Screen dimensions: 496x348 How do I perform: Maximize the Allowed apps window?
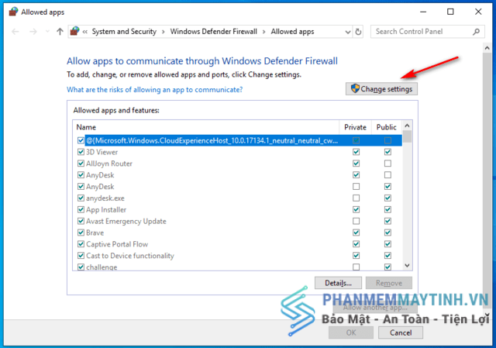pos(450,12)
